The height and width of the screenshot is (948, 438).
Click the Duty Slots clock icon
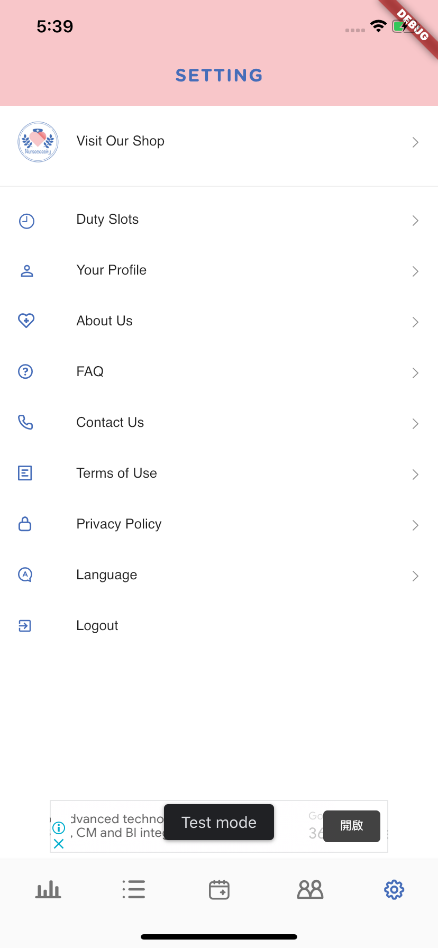(x=26, y=221)
